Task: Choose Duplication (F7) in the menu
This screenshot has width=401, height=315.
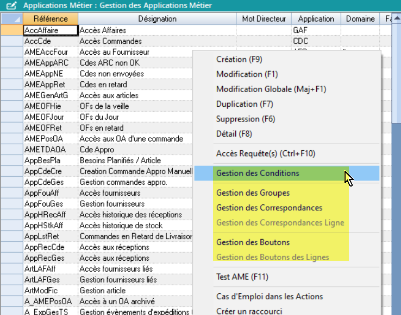Action: 245,104
